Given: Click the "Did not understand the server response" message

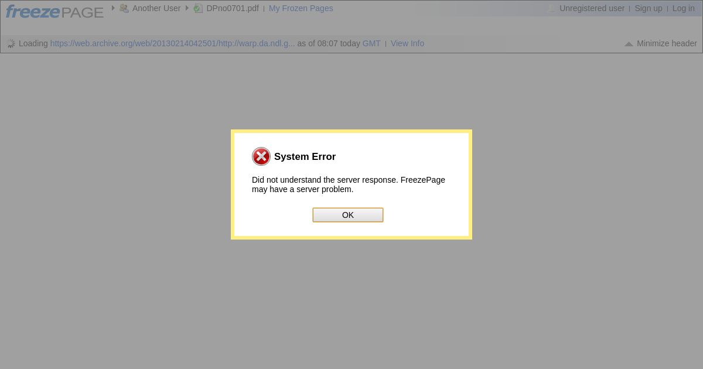Looking at the screenshot, I should 349,184.
